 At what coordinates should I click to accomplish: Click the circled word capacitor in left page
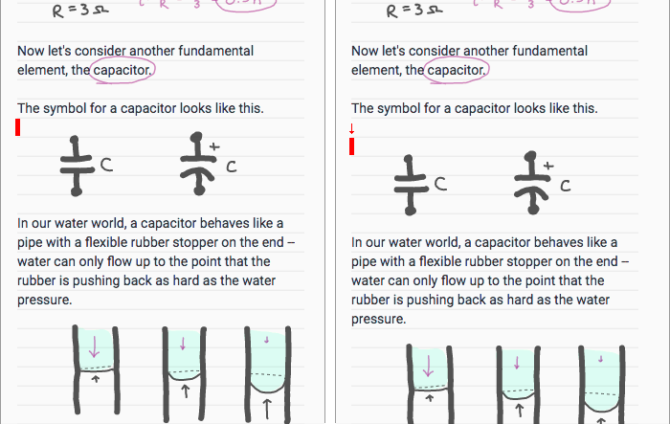pyautogui.click(x=123, y=70)
